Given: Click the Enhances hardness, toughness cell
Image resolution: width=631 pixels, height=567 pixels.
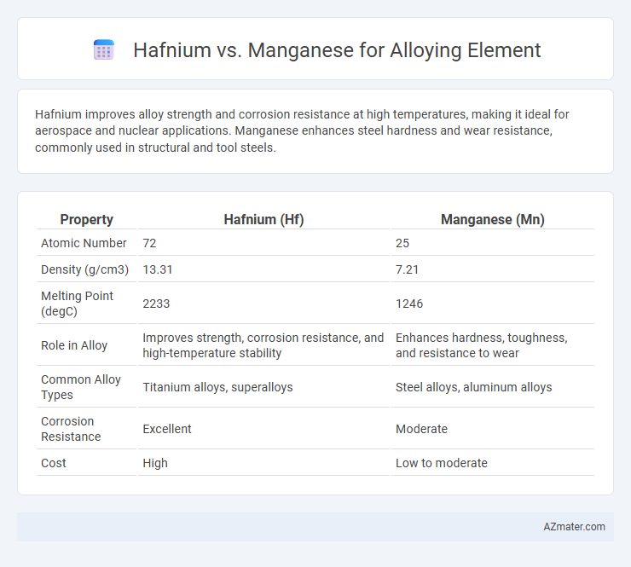Looking at the screenshot, I should point(482,345).
